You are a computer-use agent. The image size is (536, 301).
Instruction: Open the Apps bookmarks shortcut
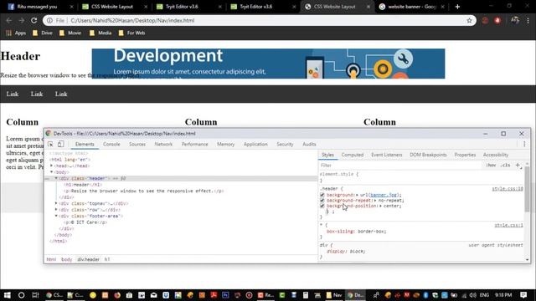(x=16, y=33)
